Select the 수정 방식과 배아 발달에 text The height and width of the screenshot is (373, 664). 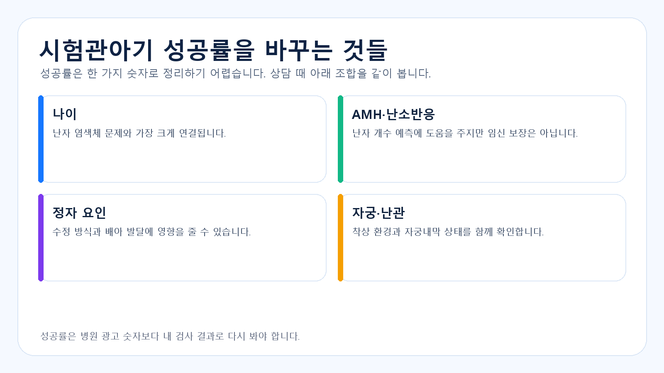tap(151, 232)
